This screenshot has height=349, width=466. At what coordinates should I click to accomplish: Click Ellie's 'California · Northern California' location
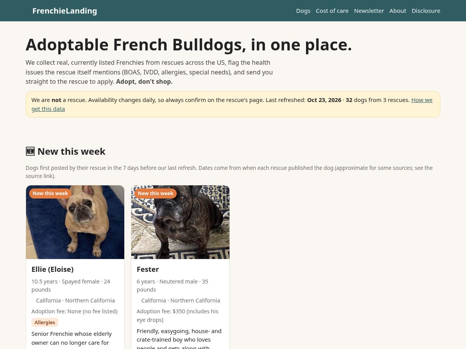[x=75, y=301]
